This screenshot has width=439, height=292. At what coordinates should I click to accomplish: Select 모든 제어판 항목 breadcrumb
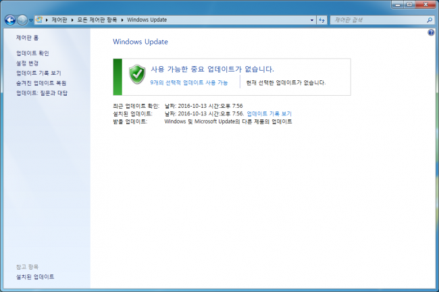point(97,20)
